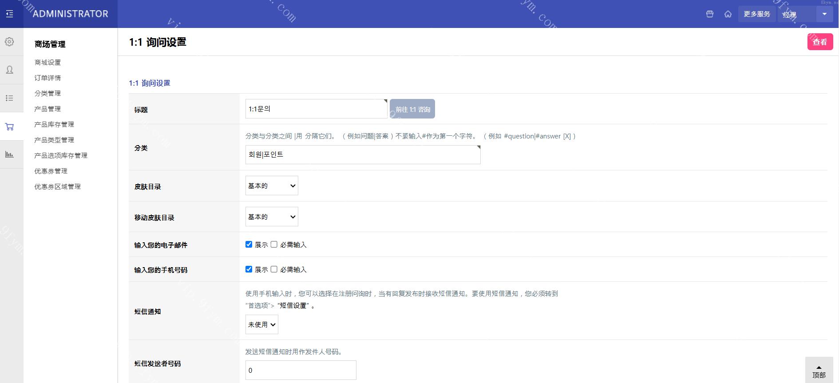Image resolution: width=839 pixels, height=383 pixels.
Task: Click the store icon in header
Action: [x=710, y=14]
